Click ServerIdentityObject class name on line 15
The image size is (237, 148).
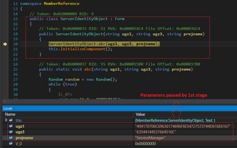coord(84,19)
